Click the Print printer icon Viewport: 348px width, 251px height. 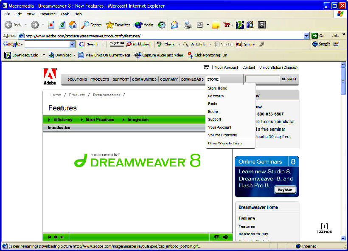[x=188, y=25]
